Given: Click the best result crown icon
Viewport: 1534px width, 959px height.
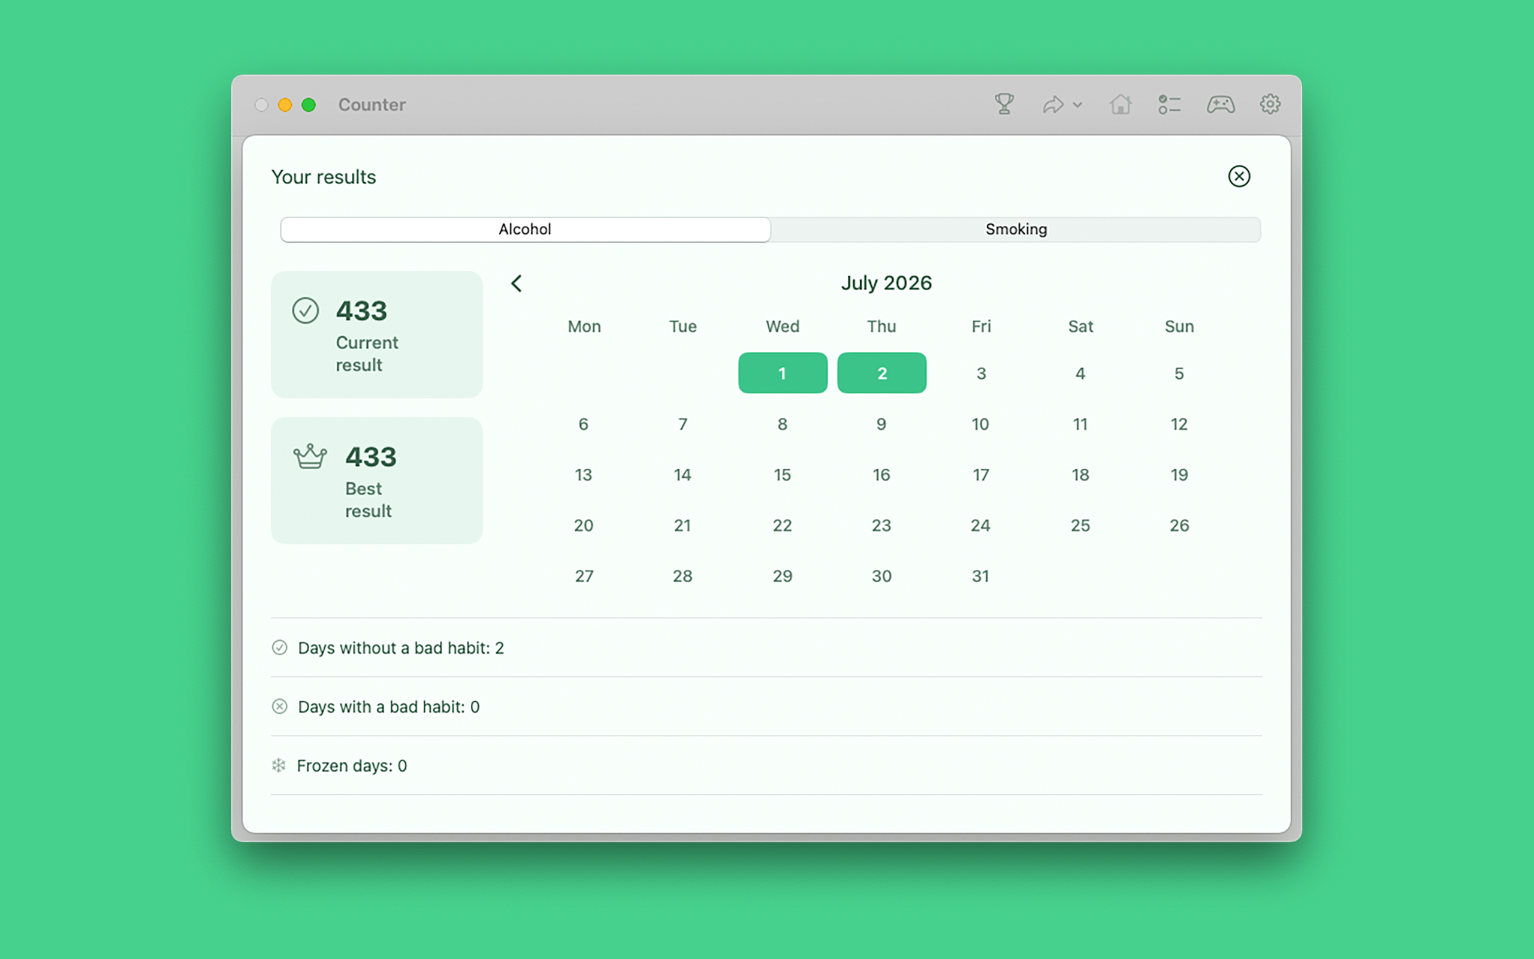Looking at the screenshot, I should [310, 456].
